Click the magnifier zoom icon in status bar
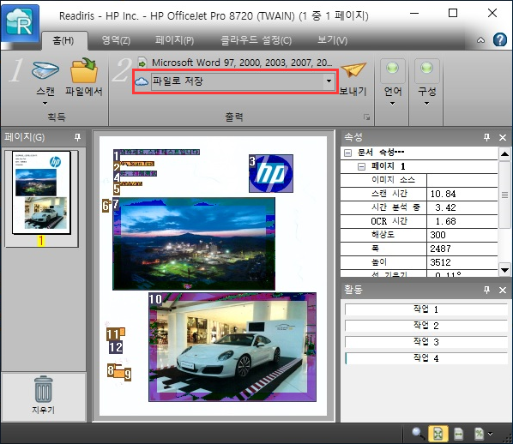The width and height of the screenshot is (513, 444). [418, 434]
